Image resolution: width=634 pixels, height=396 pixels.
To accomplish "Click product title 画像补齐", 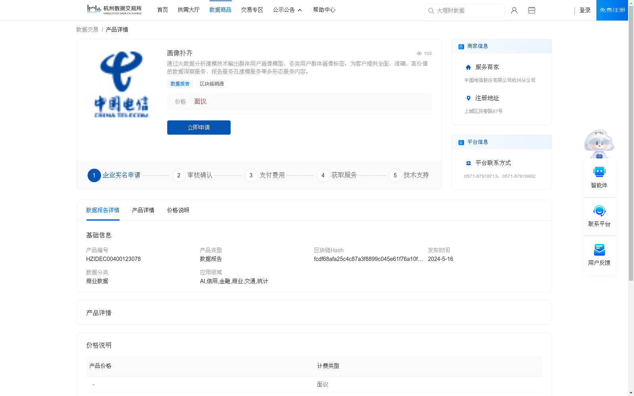I will tap(180, 53).
